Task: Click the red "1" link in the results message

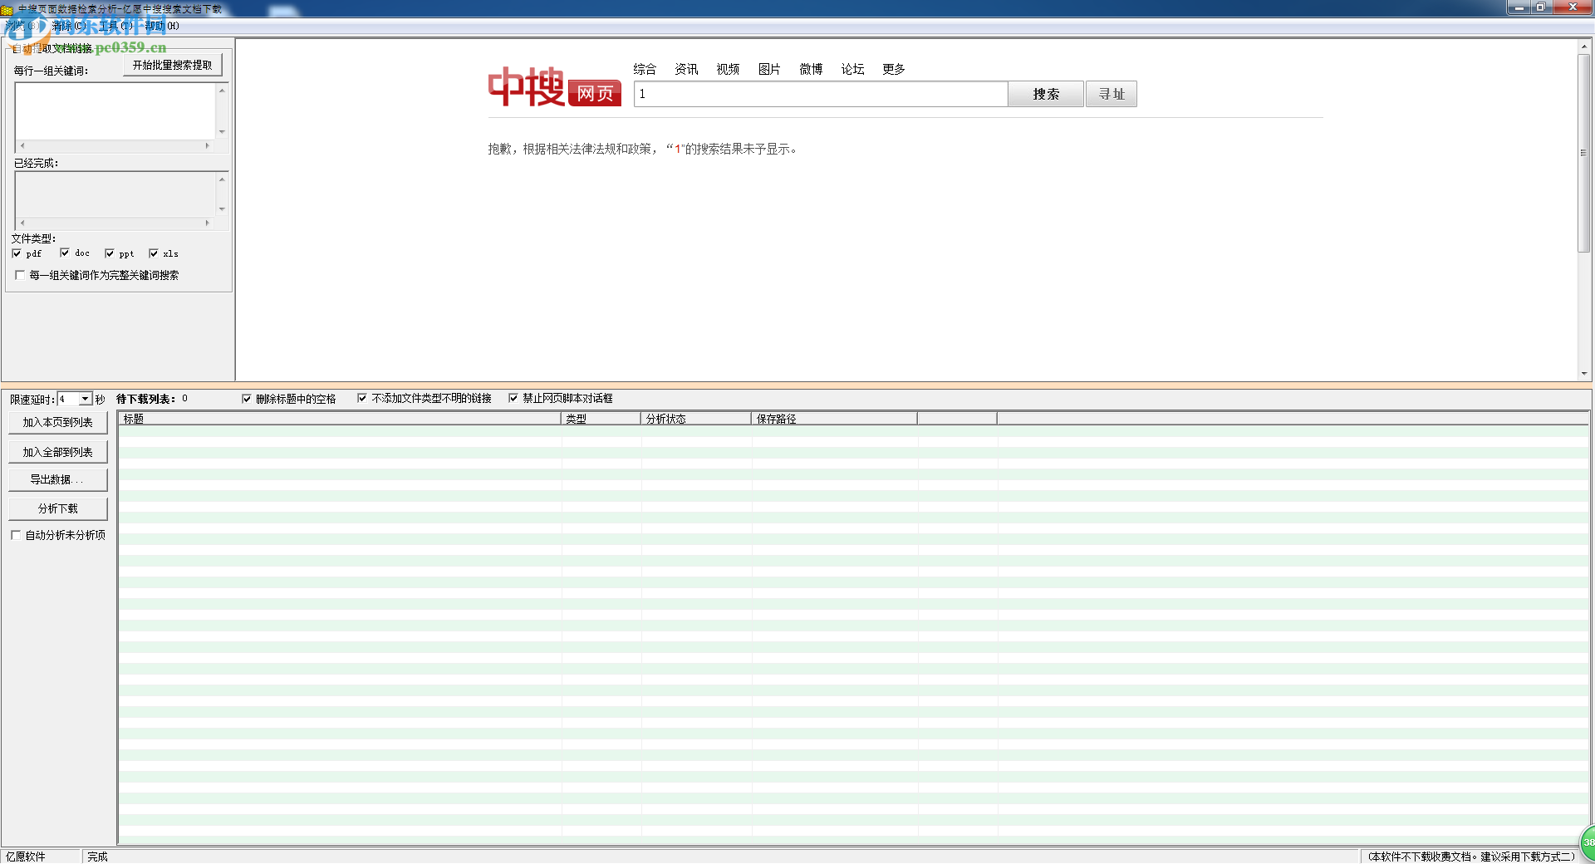Action: point(678,150)
